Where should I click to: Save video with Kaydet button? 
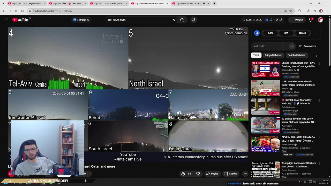coord(231,174)
